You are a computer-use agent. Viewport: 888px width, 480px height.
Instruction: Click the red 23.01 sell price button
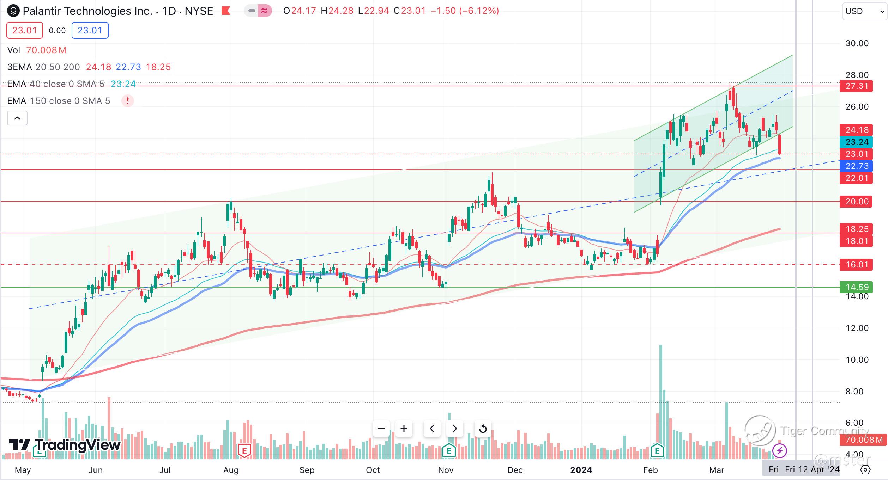pyautogui.click(x=25, y=30)
